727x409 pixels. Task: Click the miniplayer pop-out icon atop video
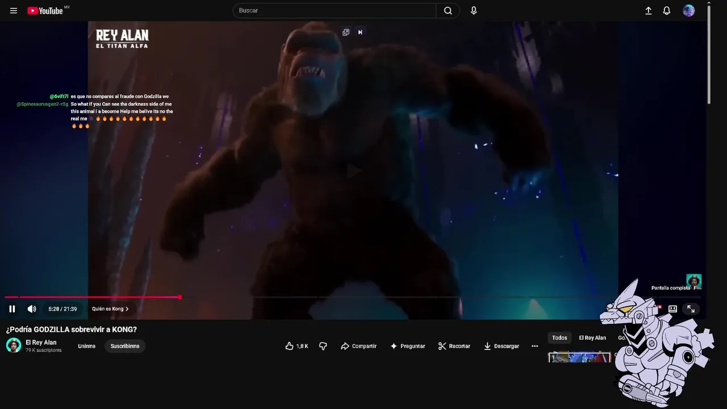346,32
